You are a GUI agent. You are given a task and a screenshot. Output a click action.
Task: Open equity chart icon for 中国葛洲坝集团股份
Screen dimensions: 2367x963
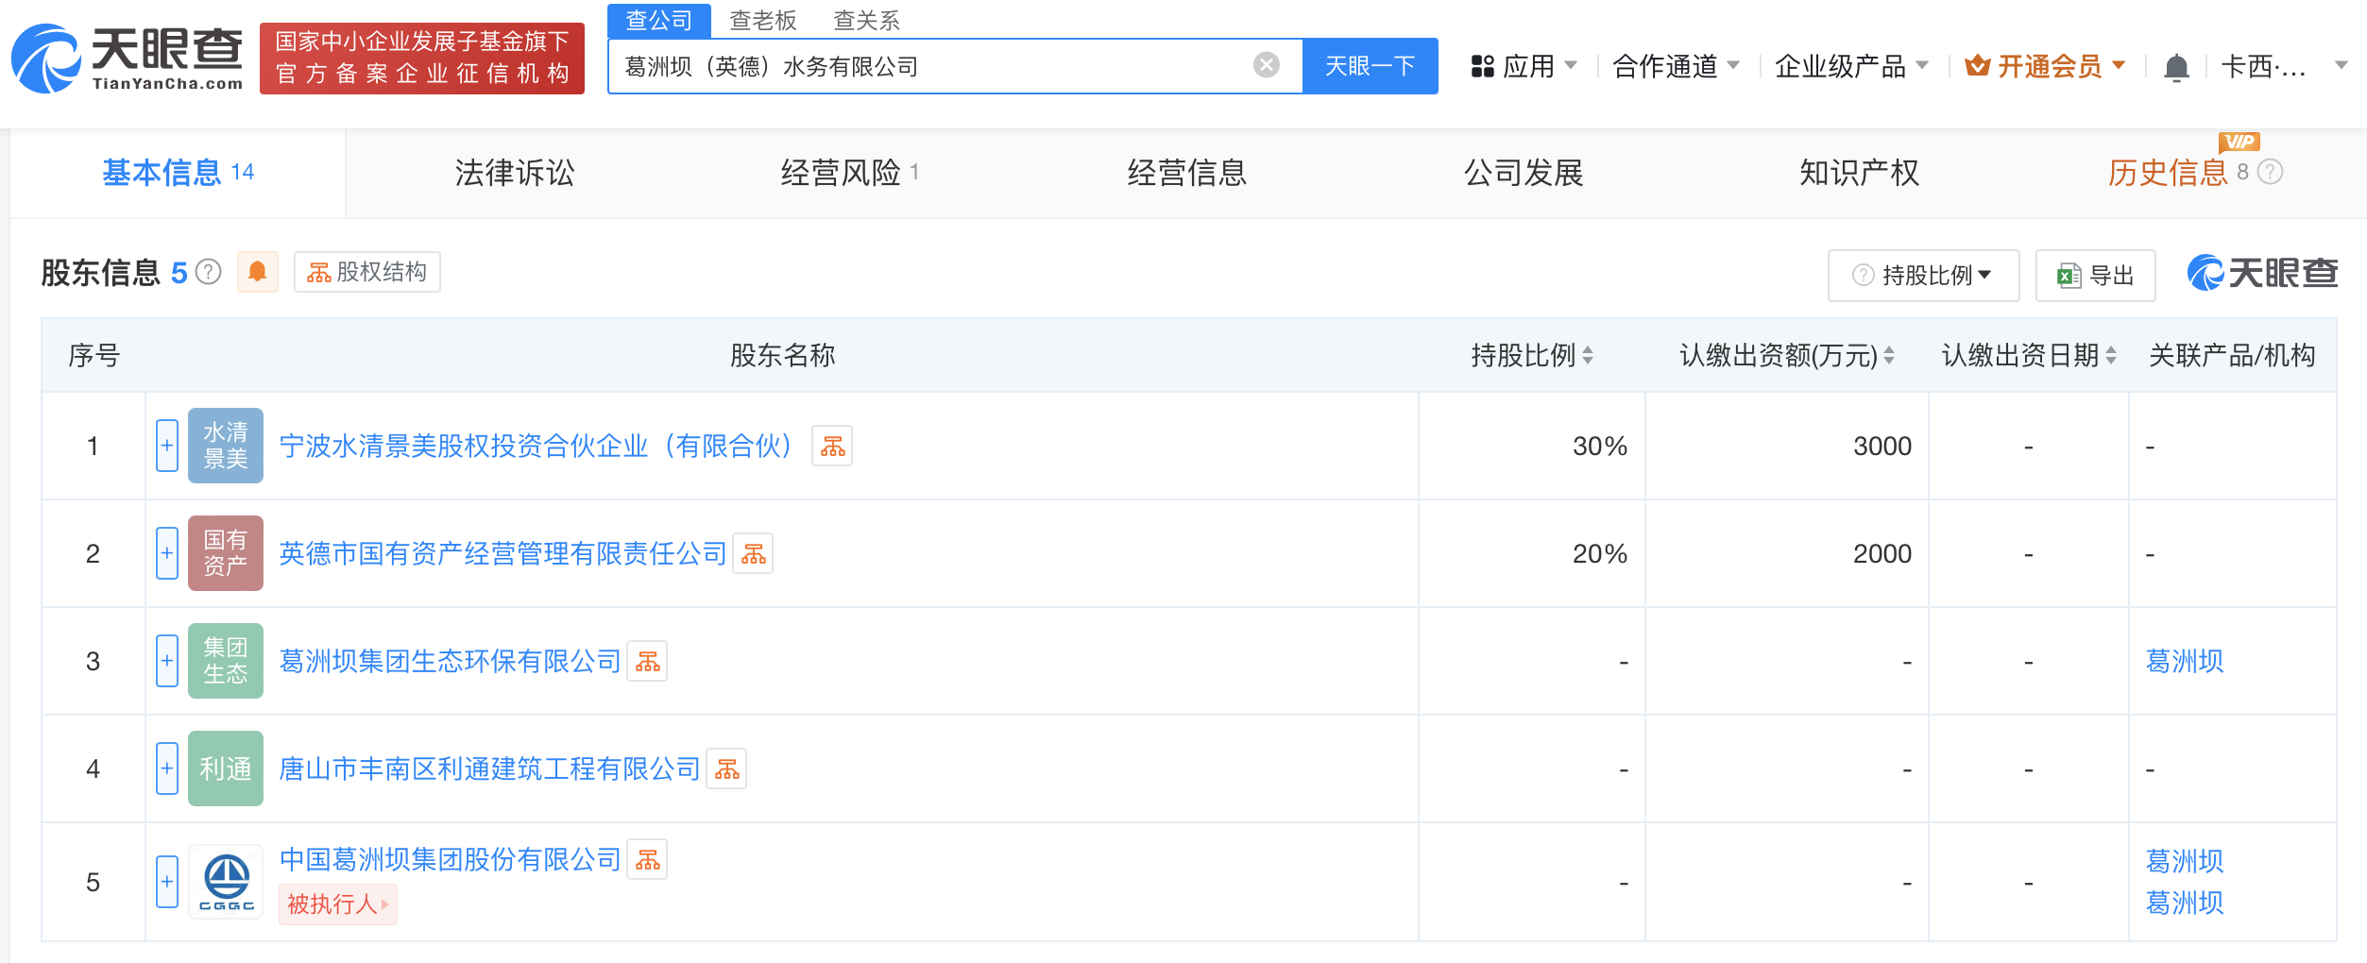pyautogui.click(x=648, y=859)
